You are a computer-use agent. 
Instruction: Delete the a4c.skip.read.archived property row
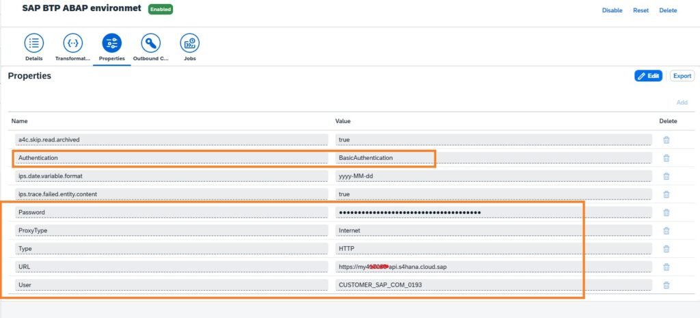click(666, 140)
